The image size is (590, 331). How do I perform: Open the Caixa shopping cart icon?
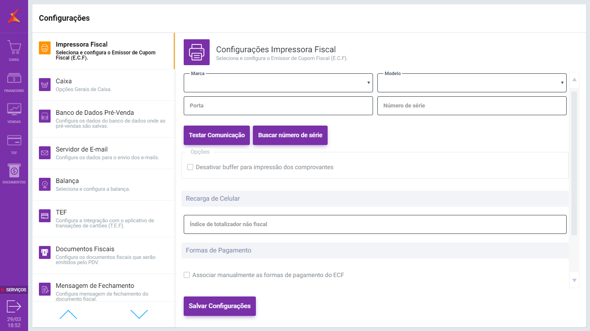(14, 47)
